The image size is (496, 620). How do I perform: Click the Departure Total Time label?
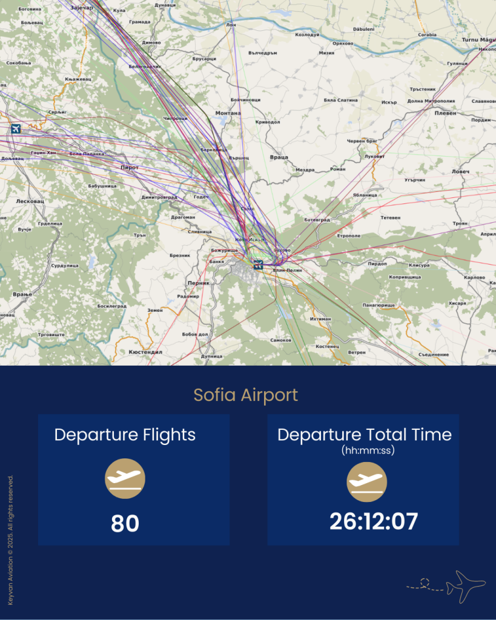coord(364,434)
